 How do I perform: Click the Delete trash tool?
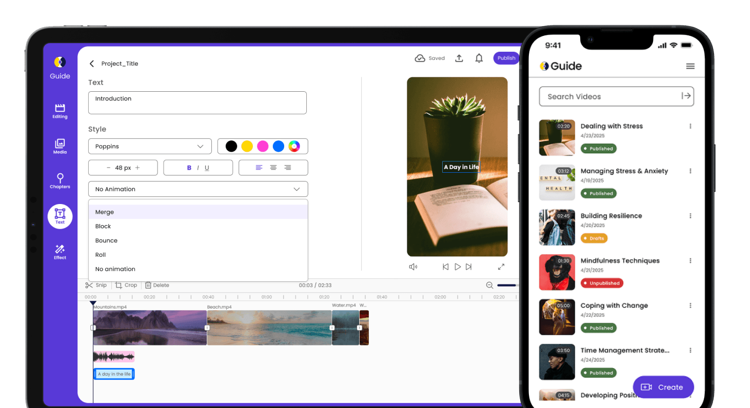click(x=157, y=285)
